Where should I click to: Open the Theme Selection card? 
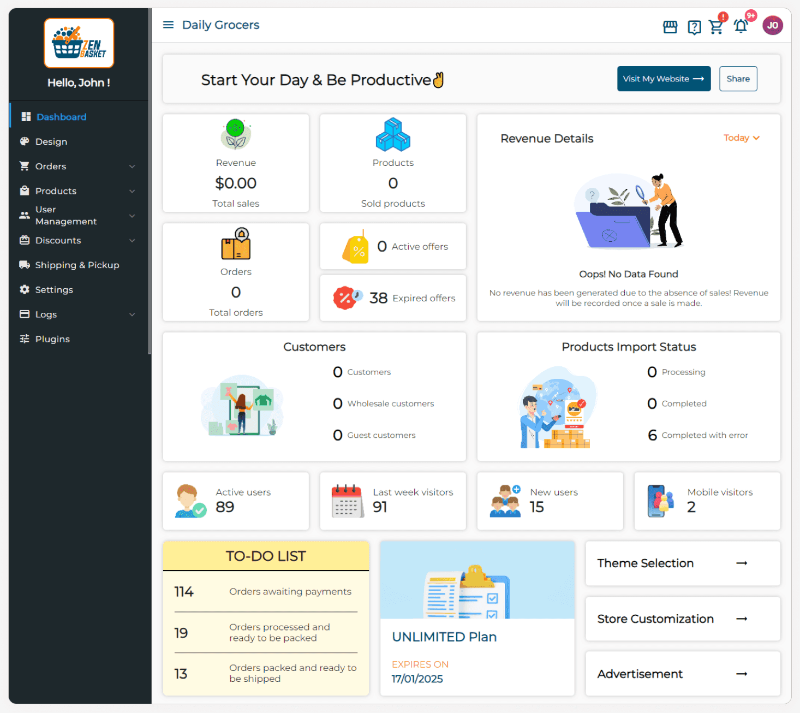pos(682,563)
